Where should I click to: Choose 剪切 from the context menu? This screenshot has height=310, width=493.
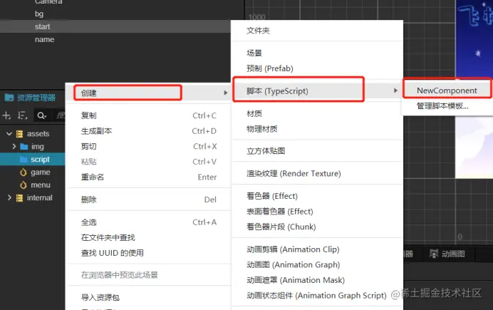point(148,147)
